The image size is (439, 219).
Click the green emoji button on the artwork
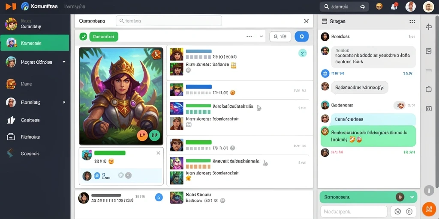coord(154,136)
